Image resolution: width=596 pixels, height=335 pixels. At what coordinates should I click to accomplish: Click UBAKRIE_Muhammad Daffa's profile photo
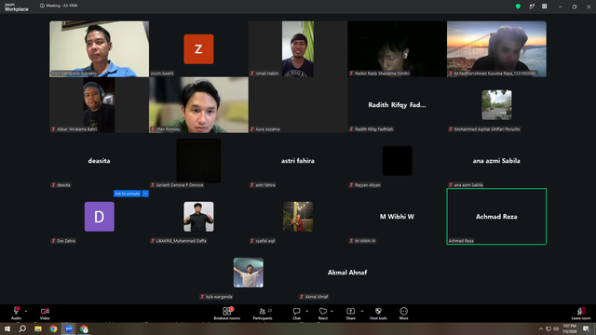[x=198, y=217]
